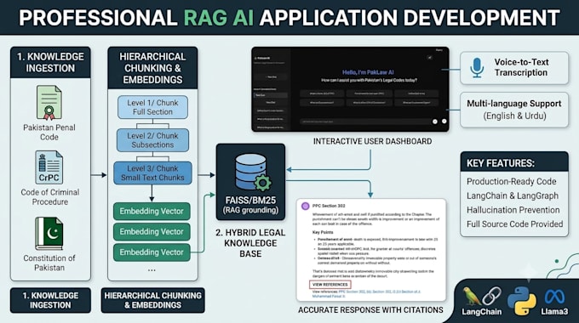Screen dimensions: 579x323
Task: Click the "Hello, I'm PakLaw AI" heading
Action: pyautogui.click(x=368, y=72)
